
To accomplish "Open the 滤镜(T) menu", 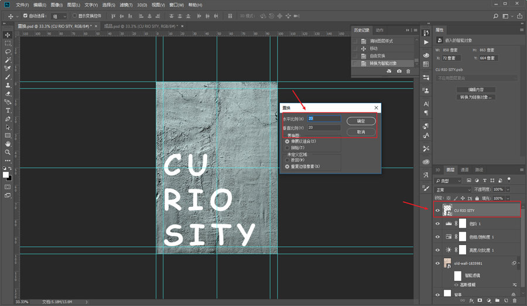I will coord(125,5).
